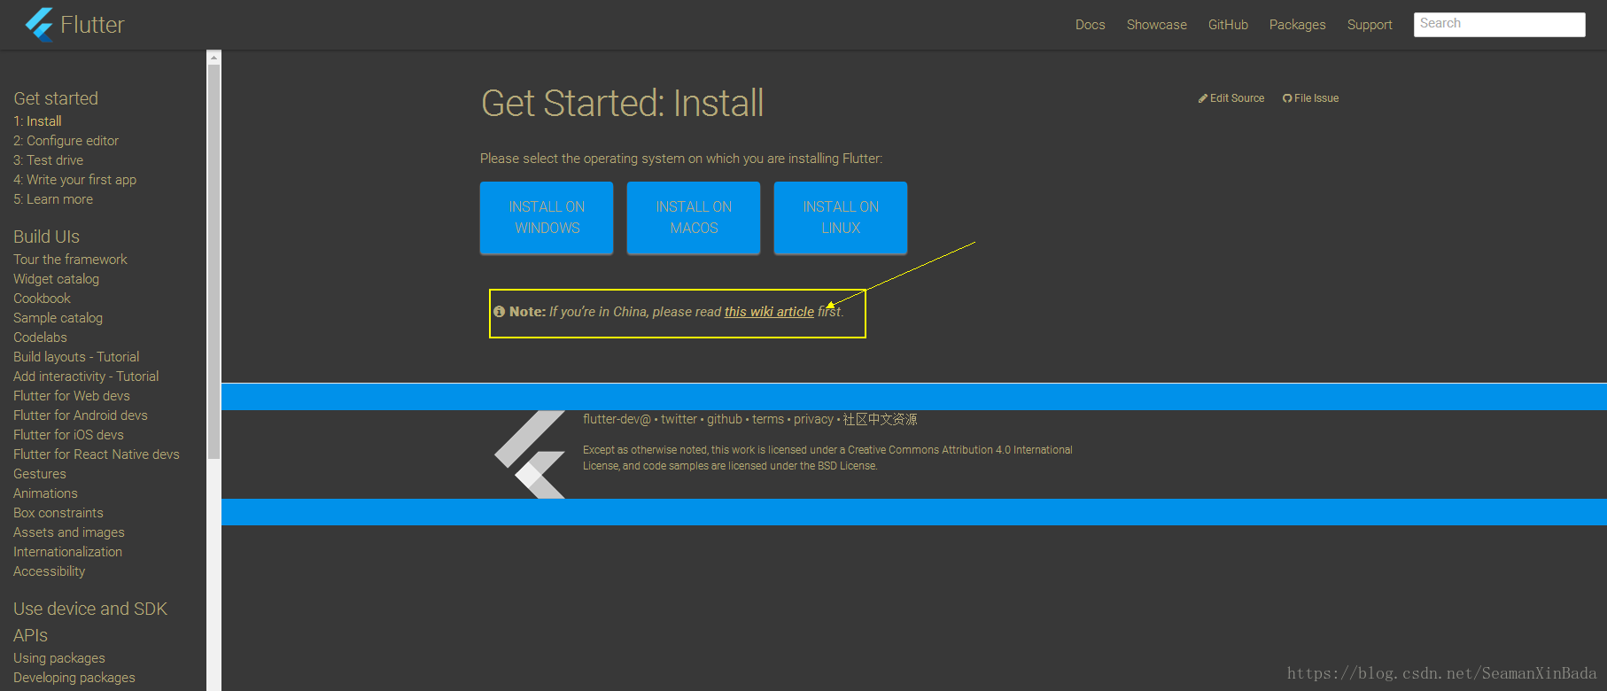Open '3: Test drive' in sidebar
Viewport: 1607px width, 691px height.
(x=48, y=160)
